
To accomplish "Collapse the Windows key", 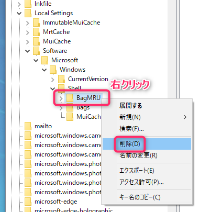I will click(45, 70).
